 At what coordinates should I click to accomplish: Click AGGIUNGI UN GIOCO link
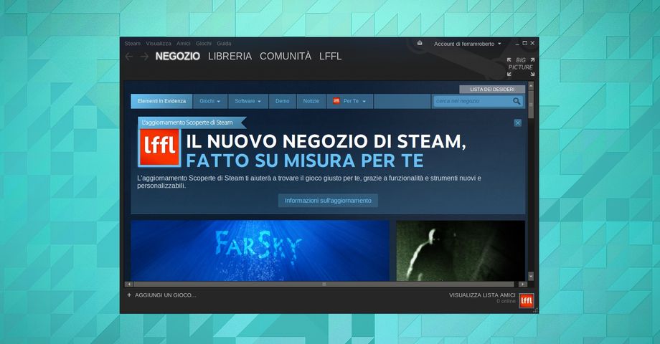(166, 295)
